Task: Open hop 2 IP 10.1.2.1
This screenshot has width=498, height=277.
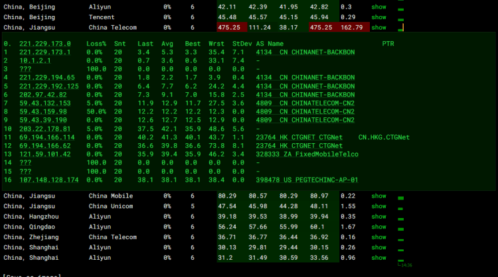Action: click(35, 60)
